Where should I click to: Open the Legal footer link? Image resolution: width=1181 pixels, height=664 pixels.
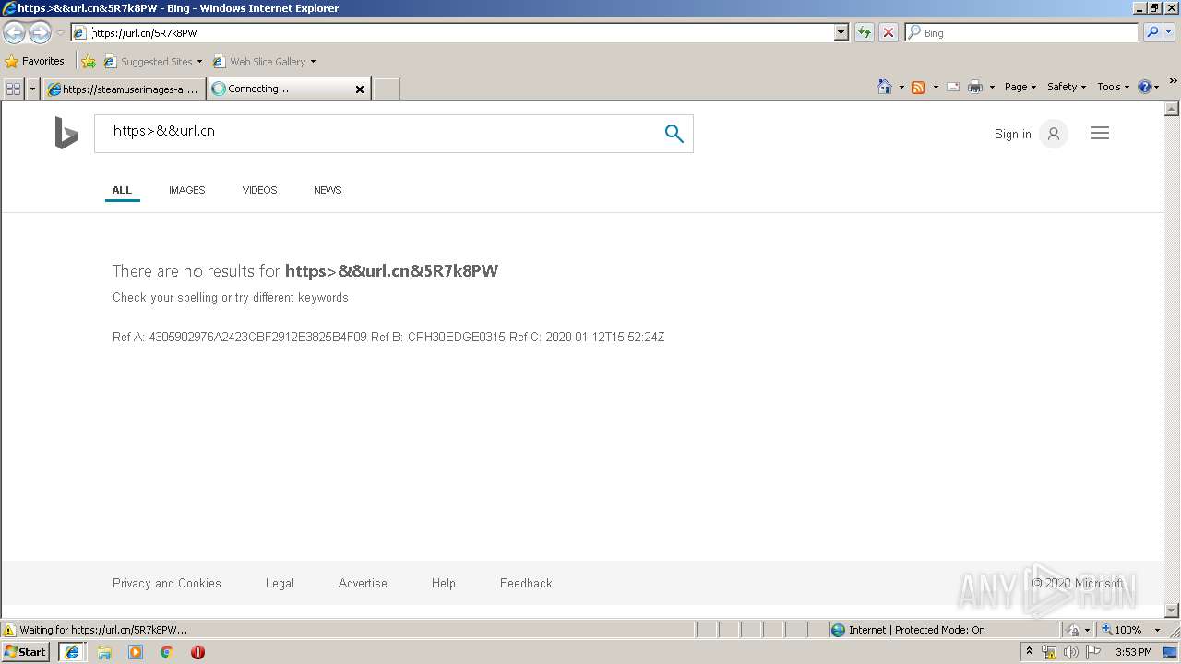pyautogui.click(x=280, y=583)
